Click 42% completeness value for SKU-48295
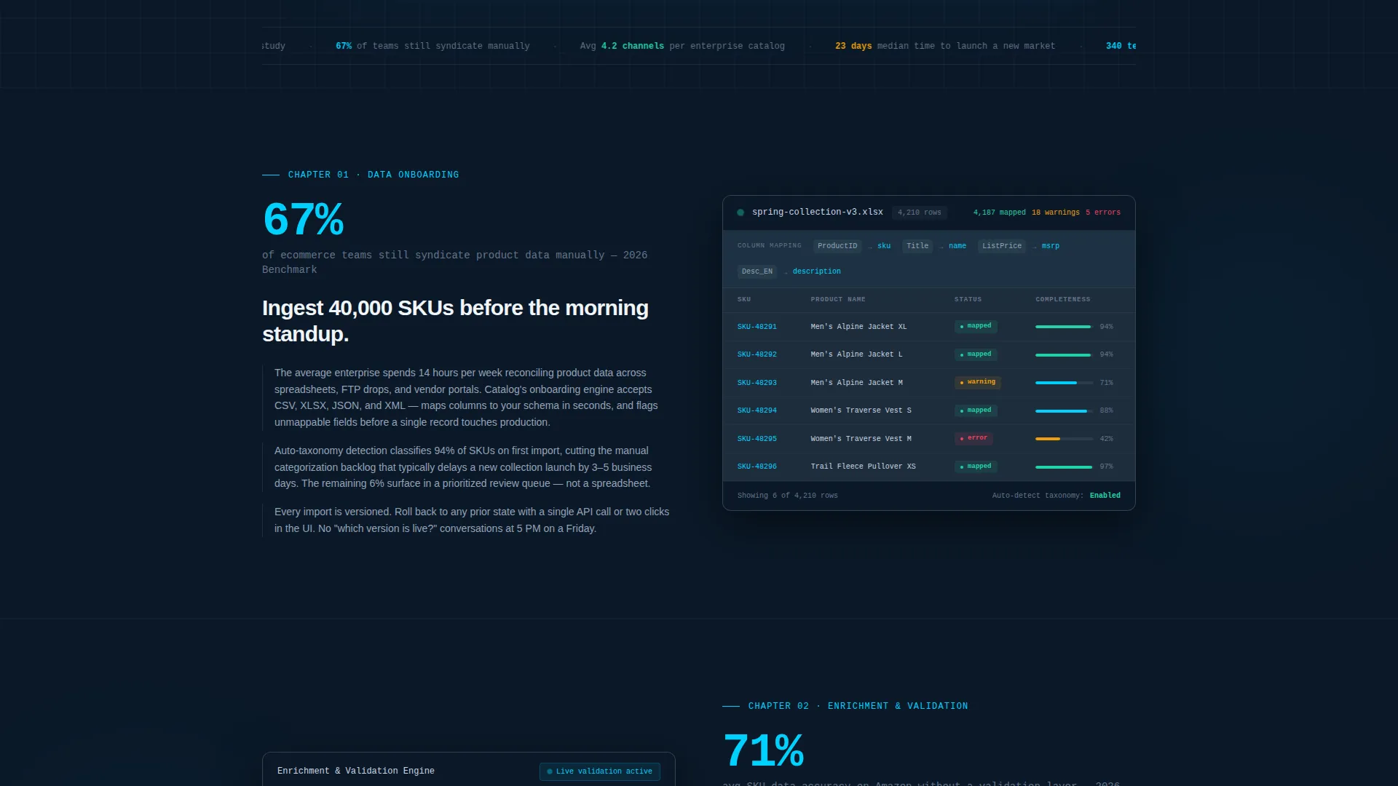 (x=1106, y=439)
